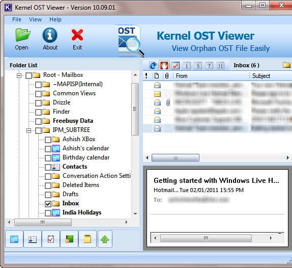Check the Common Views checkbox
292x268 pixels.
coord(38,94)
